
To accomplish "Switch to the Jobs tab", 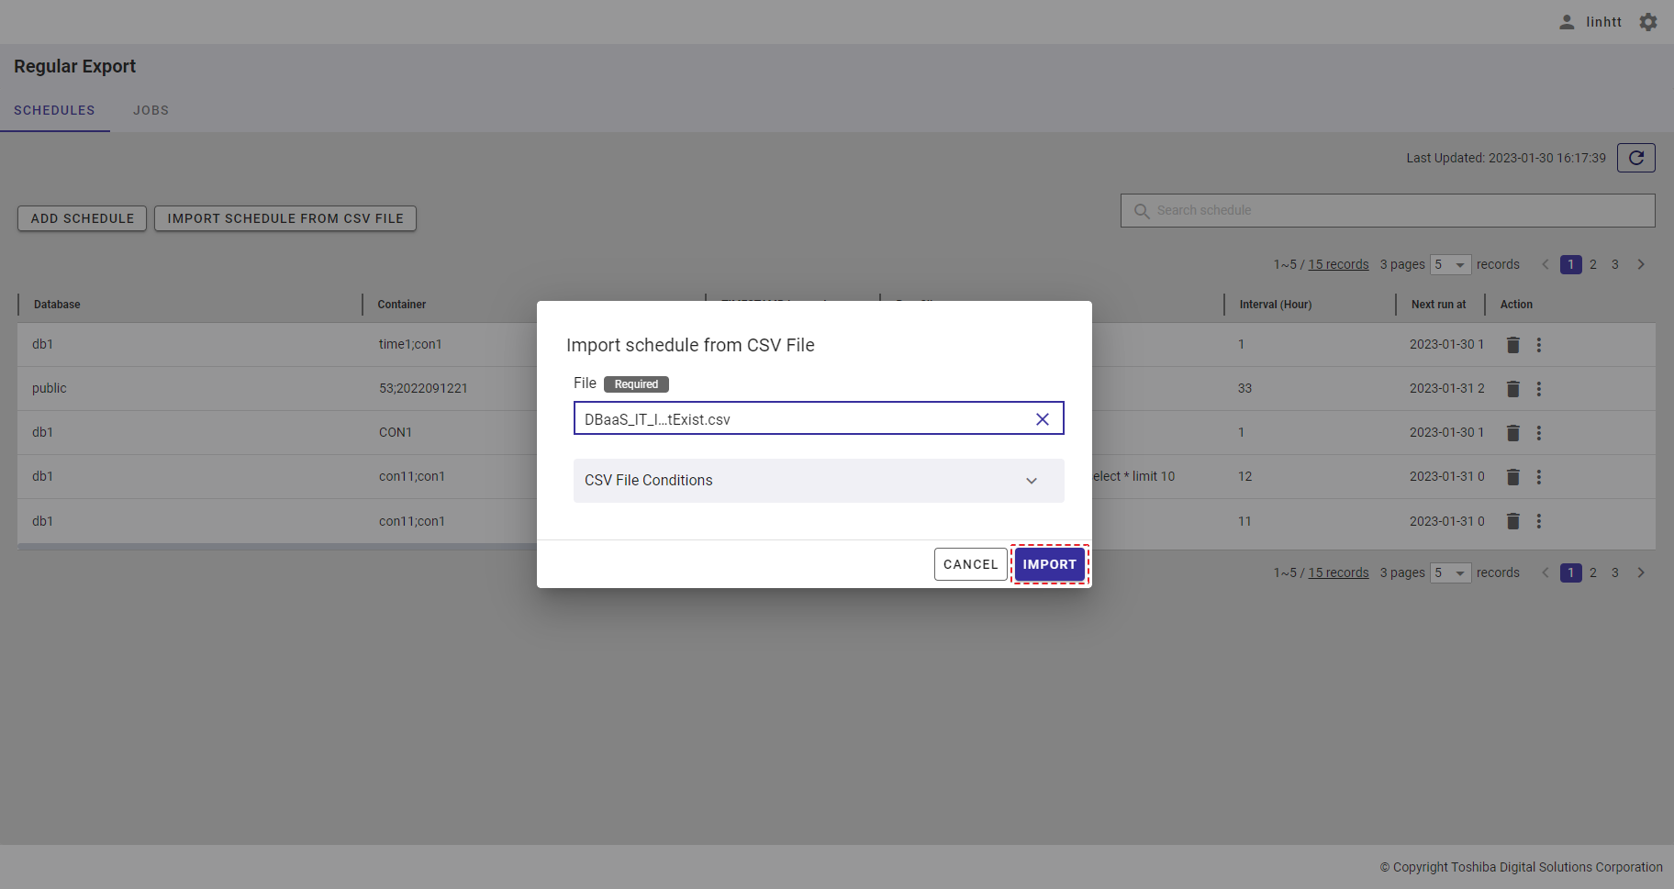I will 151,110.
